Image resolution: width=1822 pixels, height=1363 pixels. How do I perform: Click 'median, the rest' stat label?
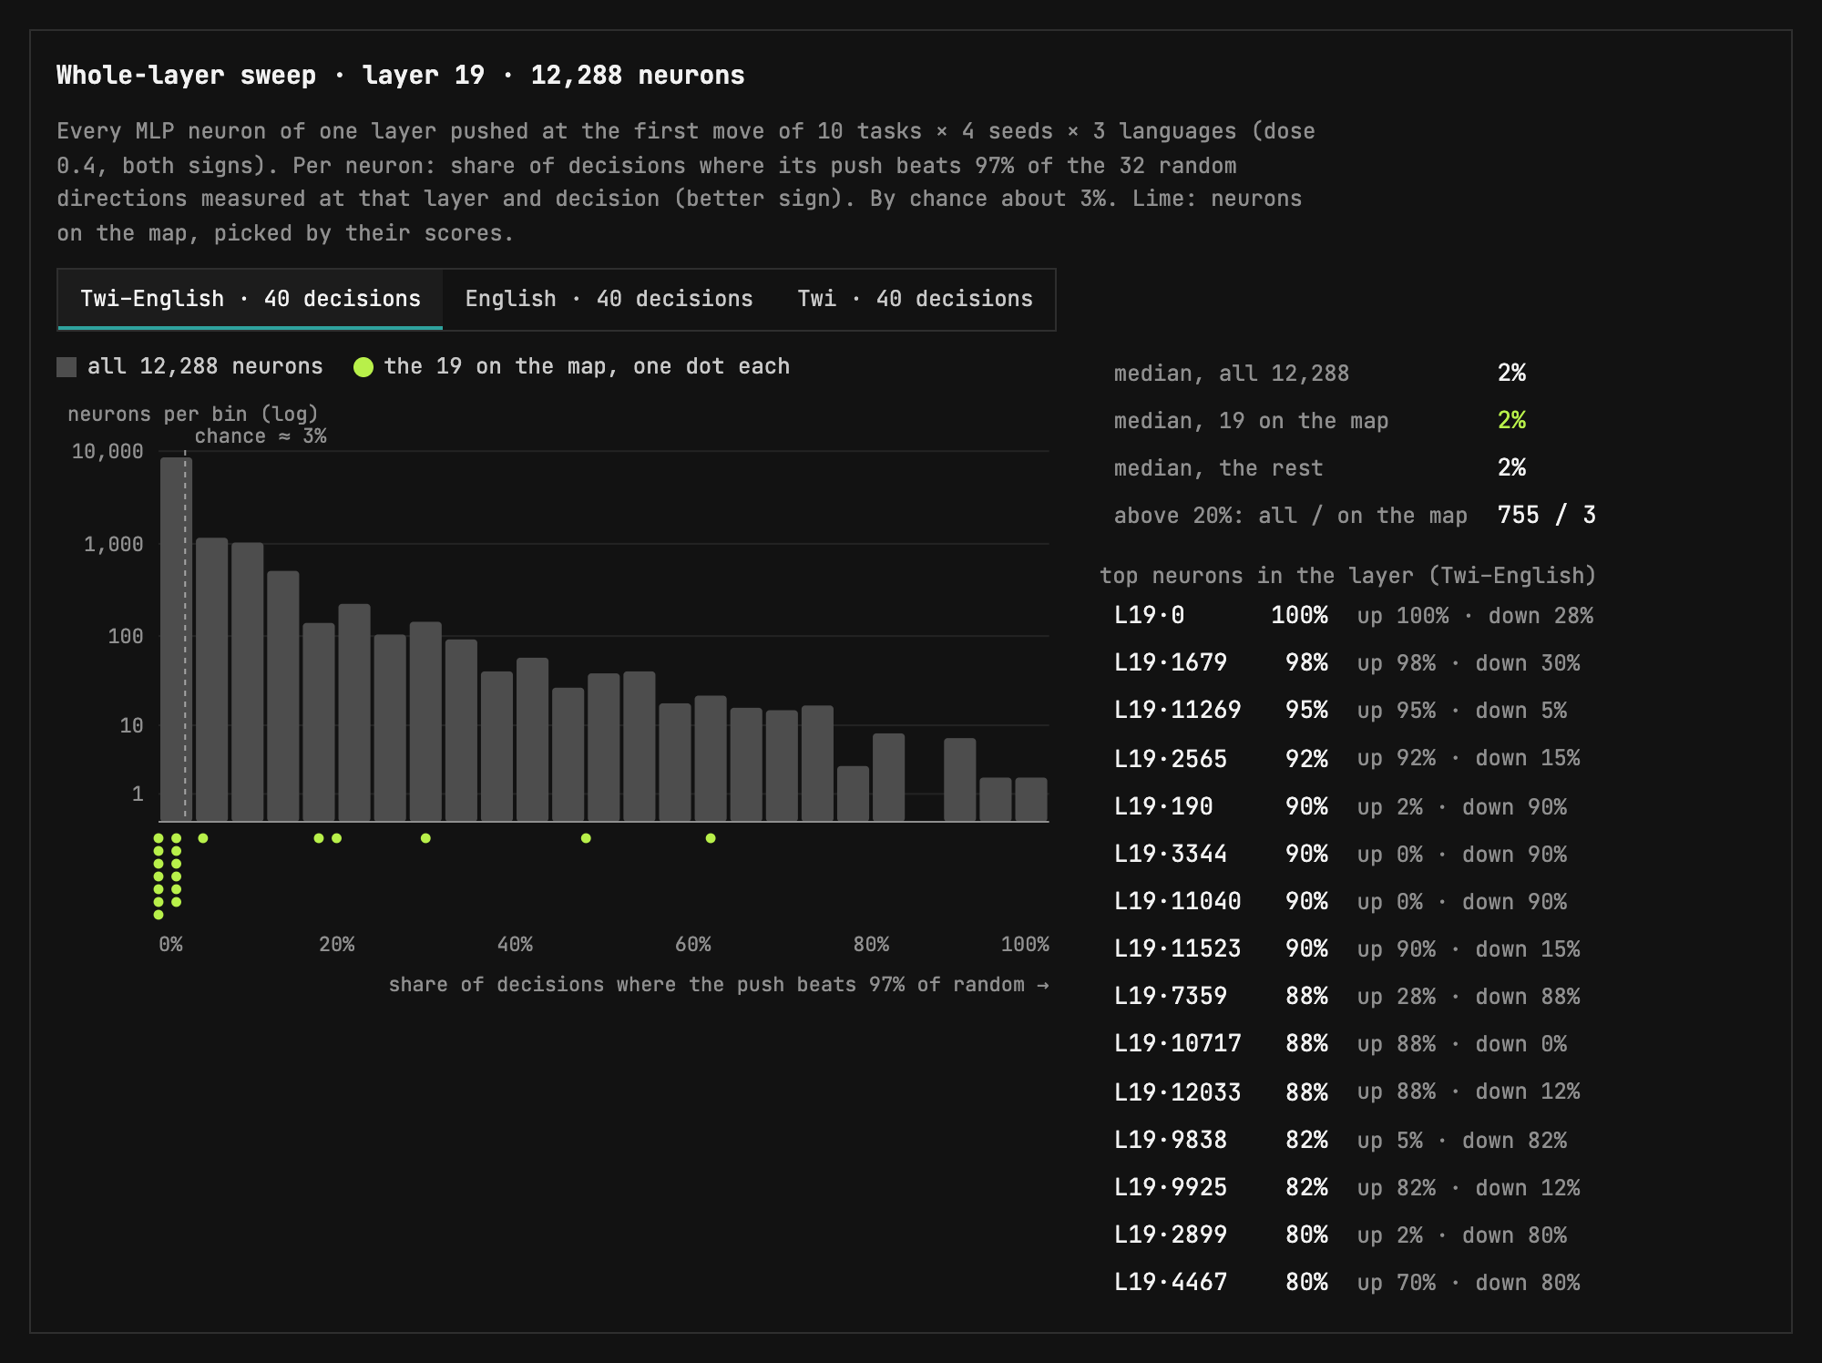(1218, 468)
